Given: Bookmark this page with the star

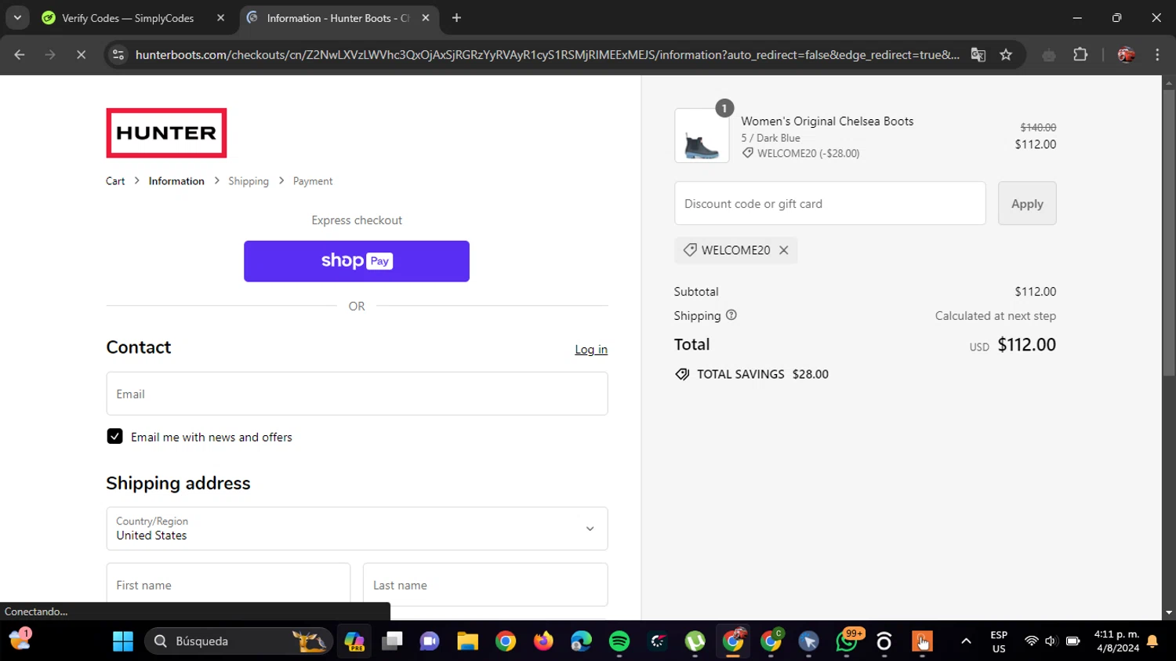Looking at the screenshot, I should (1006, 55).
